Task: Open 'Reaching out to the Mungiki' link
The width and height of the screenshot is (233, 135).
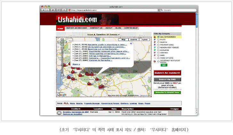Action: (x=103, y=49)
